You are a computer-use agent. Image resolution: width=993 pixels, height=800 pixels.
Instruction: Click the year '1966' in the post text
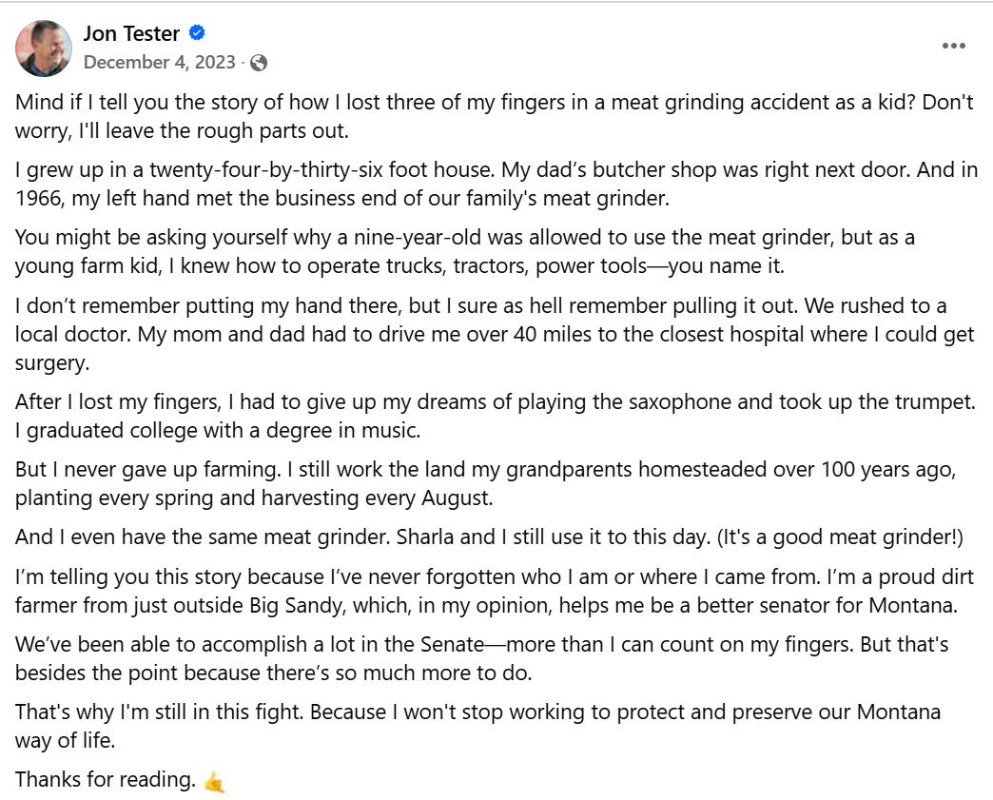click(x=40, y=199)
